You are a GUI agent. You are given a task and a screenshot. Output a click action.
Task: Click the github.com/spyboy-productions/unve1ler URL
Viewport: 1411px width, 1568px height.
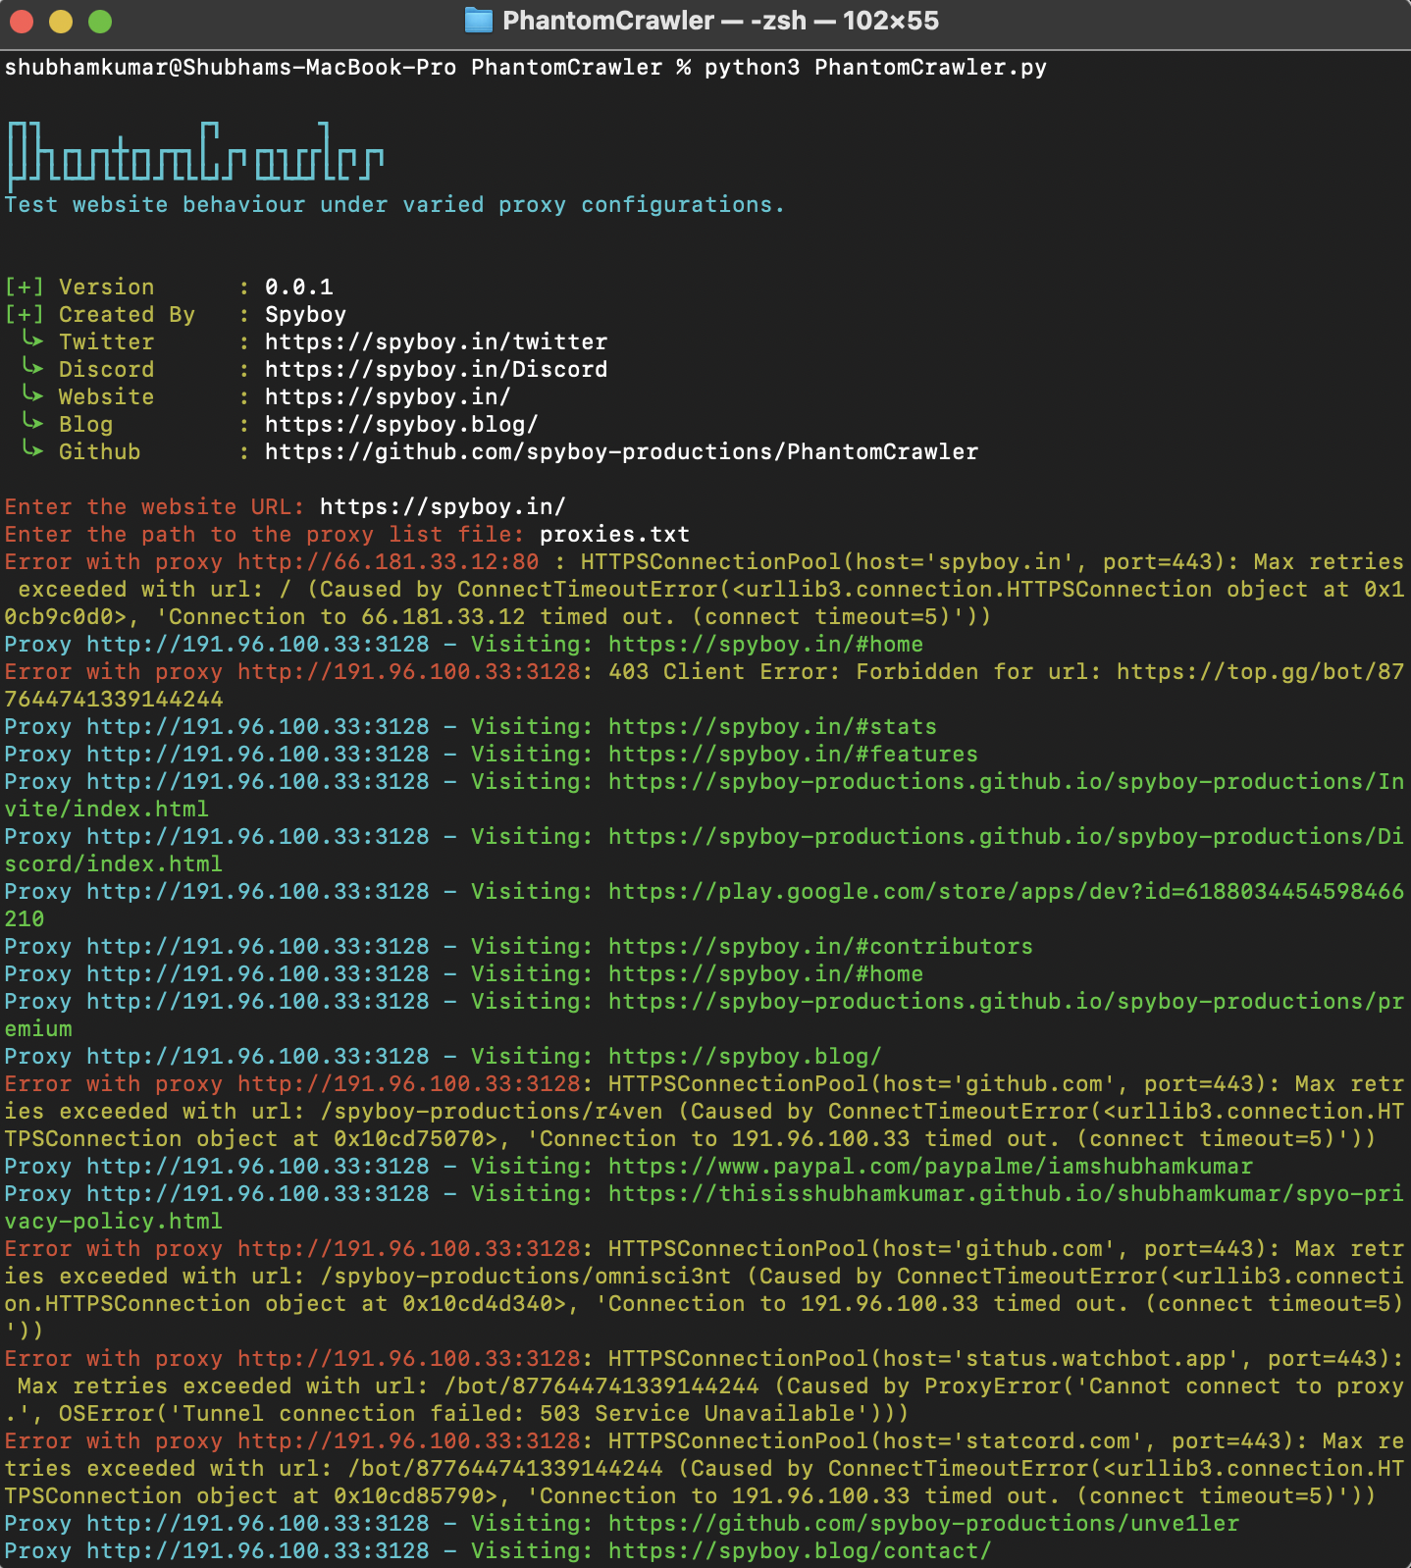point(923,1524)
